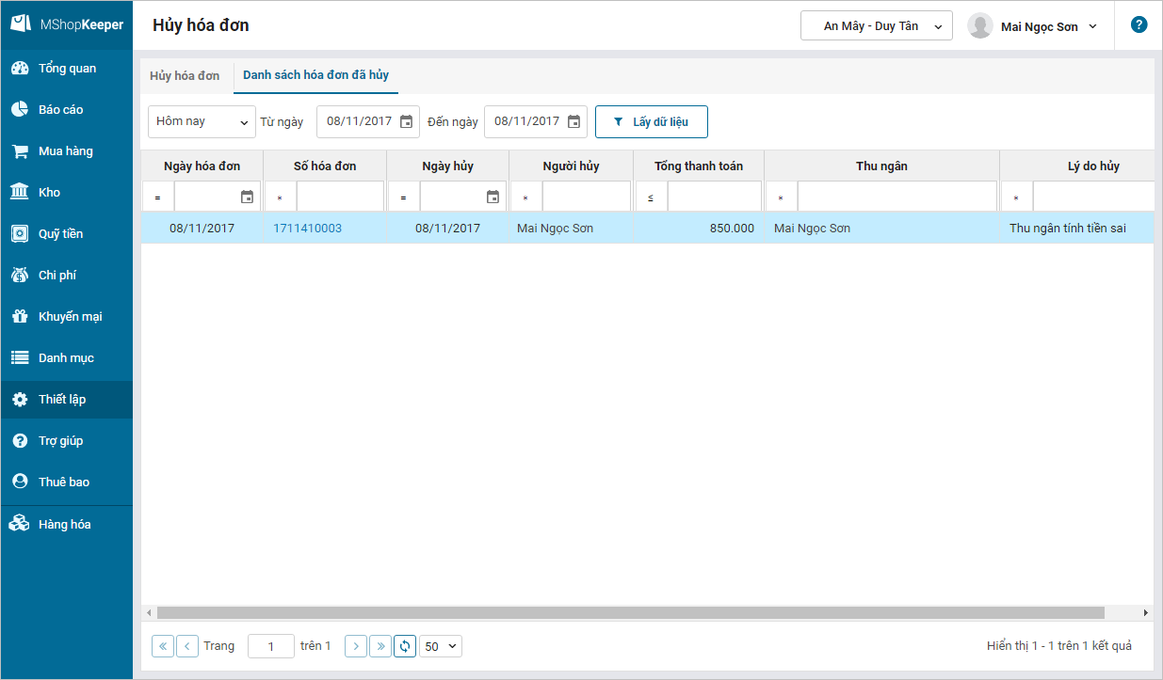Go to the next page arrow
Screen dimensions: 1163x680
tap(356, 646)
